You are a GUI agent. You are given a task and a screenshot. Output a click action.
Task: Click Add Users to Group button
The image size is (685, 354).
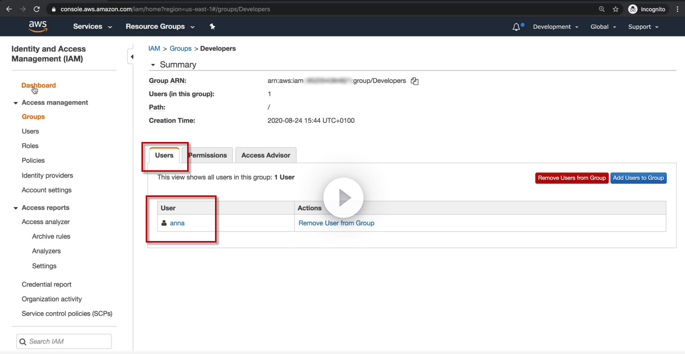639,178
